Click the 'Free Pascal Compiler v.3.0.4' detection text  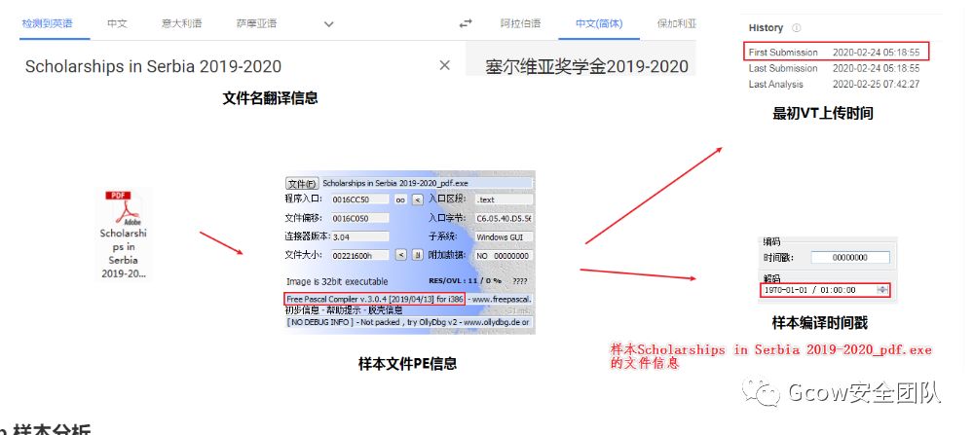375,300
